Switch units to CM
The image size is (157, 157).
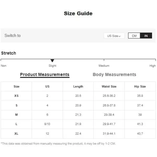(x=134, y=36)
